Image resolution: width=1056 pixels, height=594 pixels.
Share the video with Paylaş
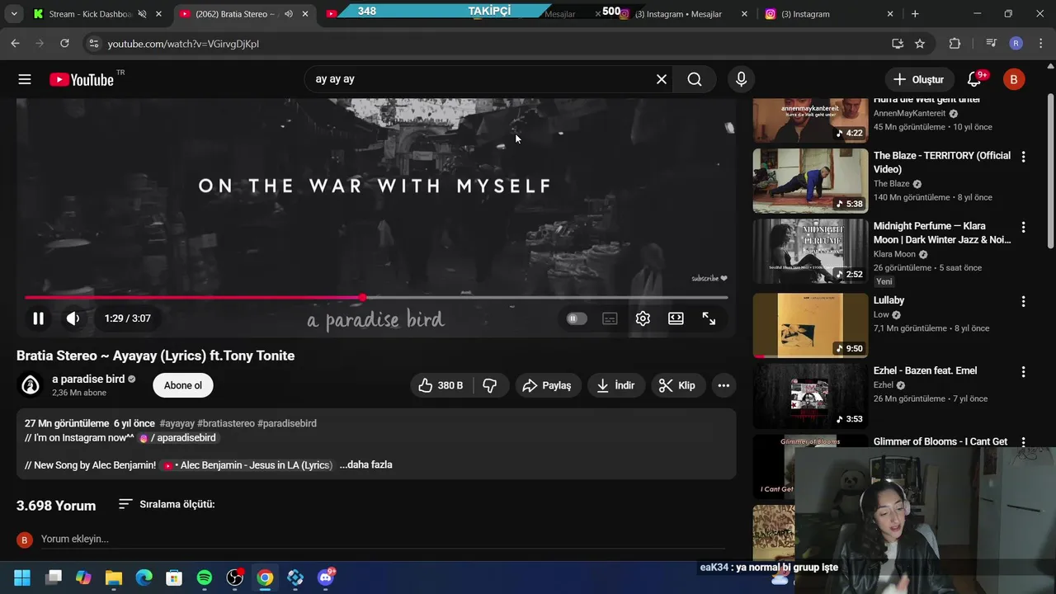(x=546, y=385)
